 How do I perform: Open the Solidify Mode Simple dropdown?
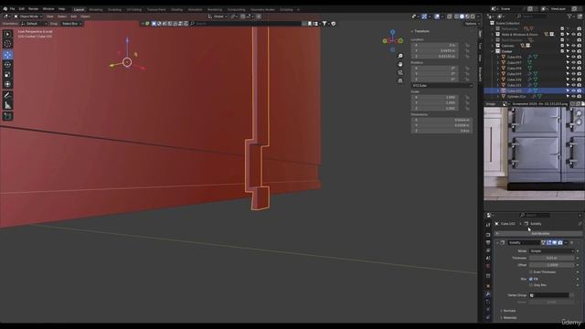click(552, 251)
